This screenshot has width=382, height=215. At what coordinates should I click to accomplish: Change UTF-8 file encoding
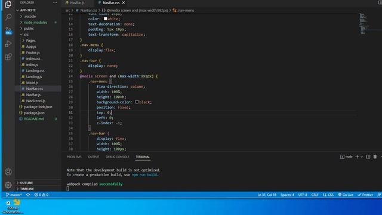pyautogui.click(x=303, y=195)
